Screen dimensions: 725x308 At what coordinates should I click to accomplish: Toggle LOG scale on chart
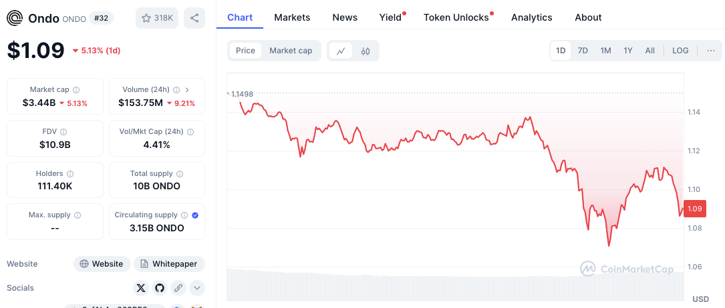680,51
